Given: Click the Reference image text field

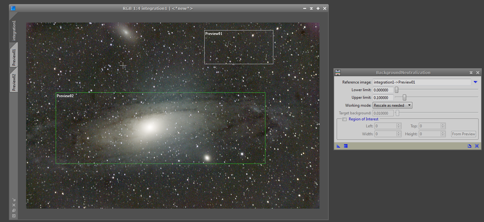Looking at the screenshot, I should 422,82.
